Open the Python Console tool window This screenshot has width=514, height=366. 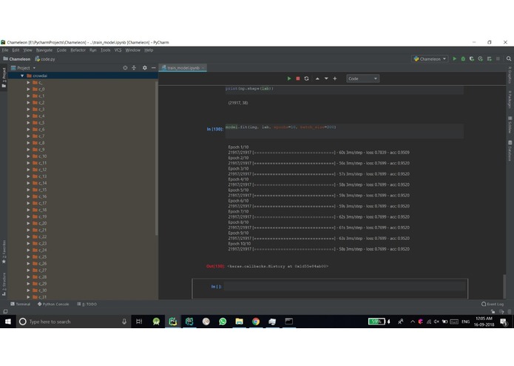click(x=53, y=304)
